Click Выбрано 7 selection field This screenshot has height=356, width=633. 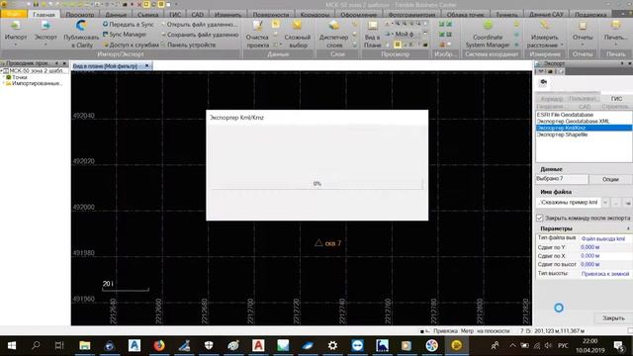click(562, 179)
